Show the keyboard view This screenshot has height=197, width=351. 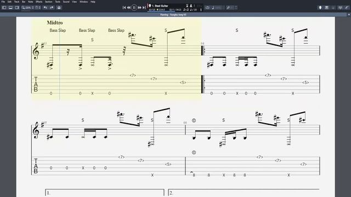tap(327, 8)
